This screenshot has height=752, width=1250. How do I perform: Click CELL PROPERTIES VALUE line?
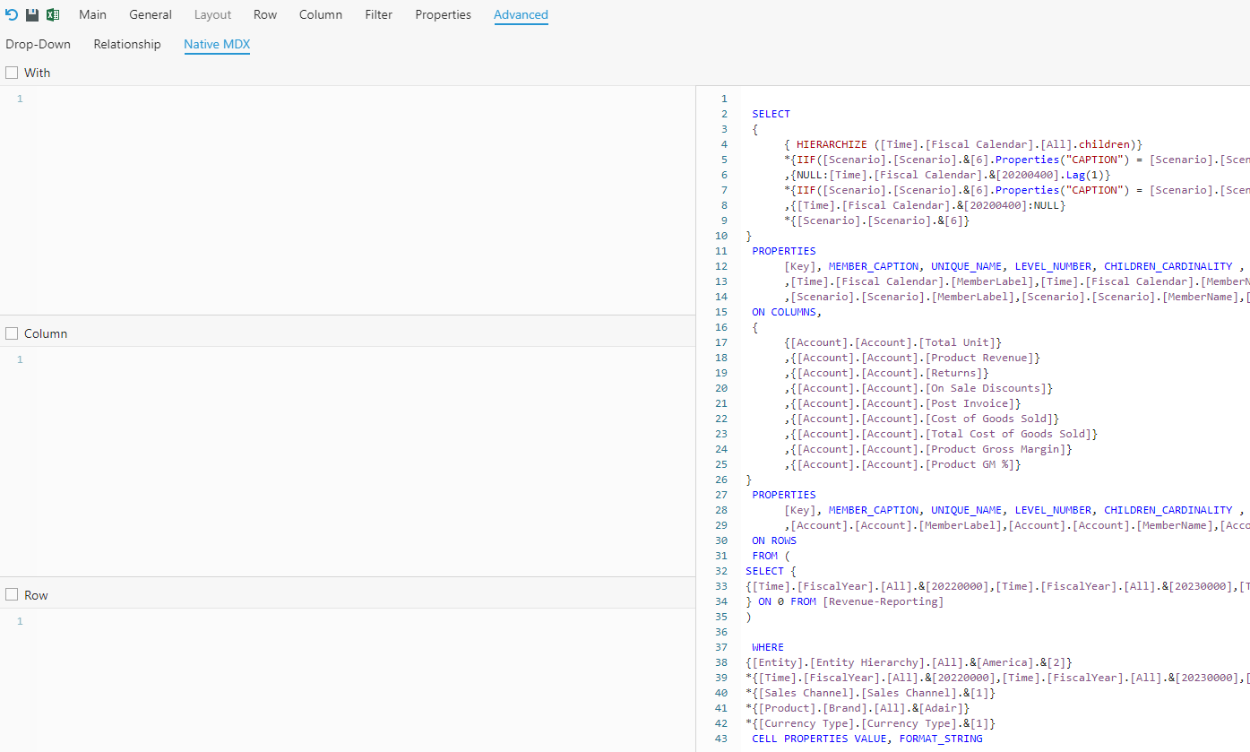[x=867, y=739]
